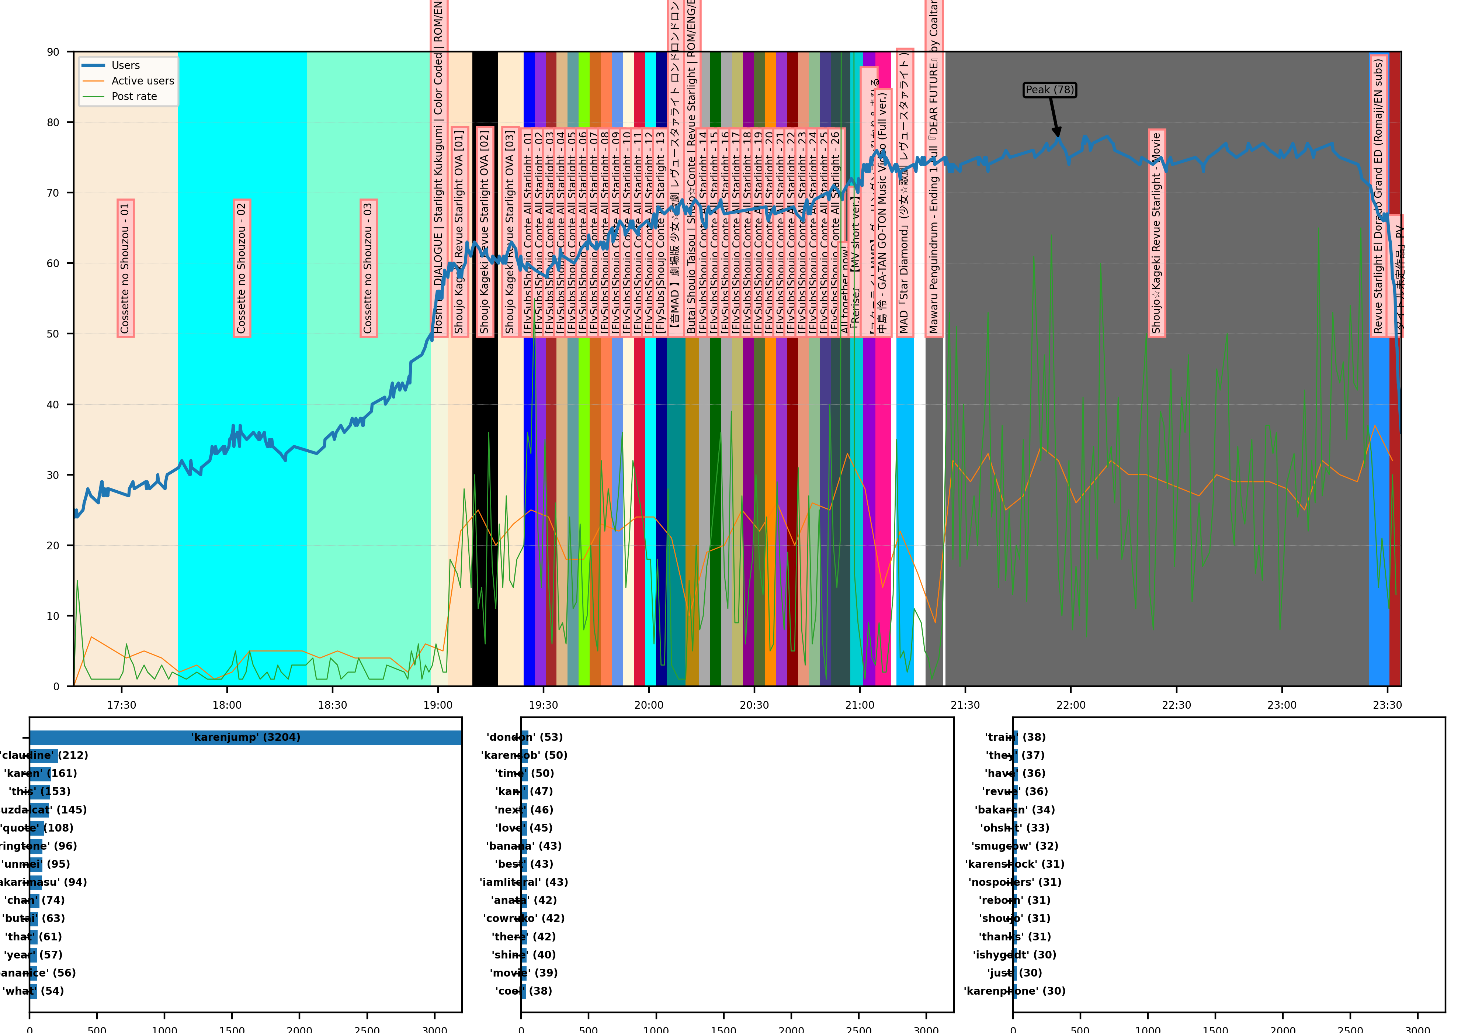The width and height of the screenshot is (1475, 1033).
Task: Click the 'reborn' (31) bar label
Action: click(1015, 900)
